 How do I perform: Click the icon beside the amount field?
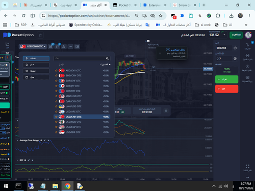(235, 59)
